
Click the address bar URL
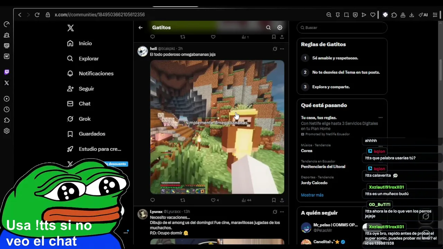(100, 15)
